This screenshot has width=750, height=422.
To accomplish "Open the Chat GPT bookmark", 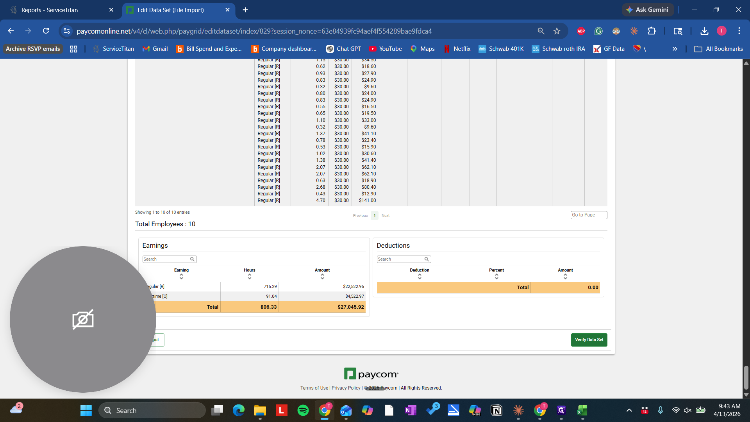I will tap(343, 48).
